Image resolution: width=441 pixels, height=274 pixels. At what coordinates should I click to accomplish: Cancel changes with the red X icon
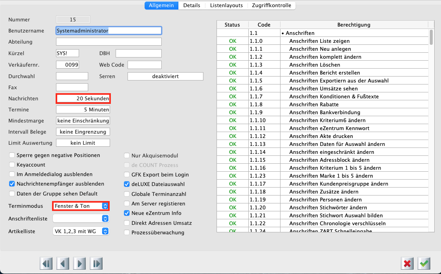click(407, 263)
